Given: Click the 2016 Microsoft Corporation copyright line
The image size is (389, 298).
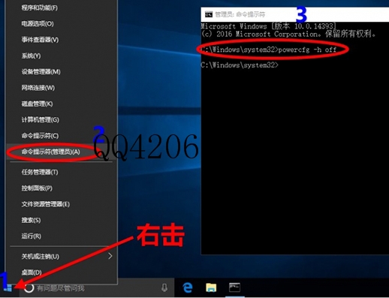Looking at the screenshot, I should (288, 34).
